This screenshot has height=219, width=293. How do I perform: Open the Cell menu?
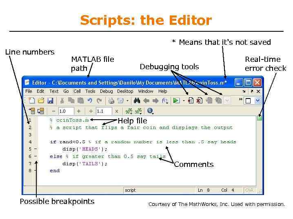coord(77,91)
